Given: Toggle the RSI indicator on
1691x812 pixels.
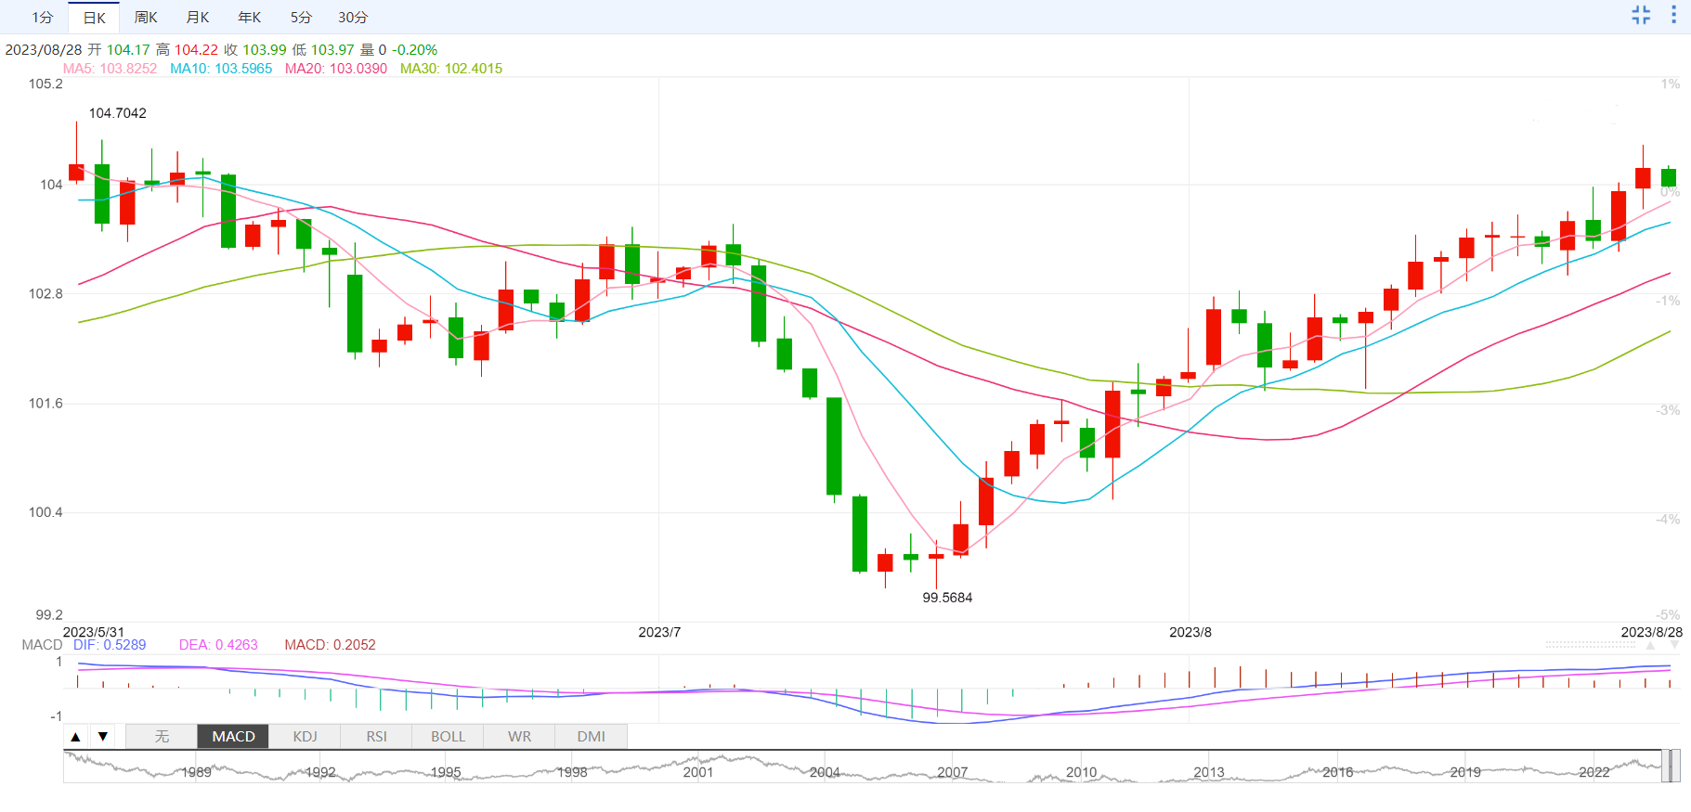Looking at the screenshot, I should 376,737.
